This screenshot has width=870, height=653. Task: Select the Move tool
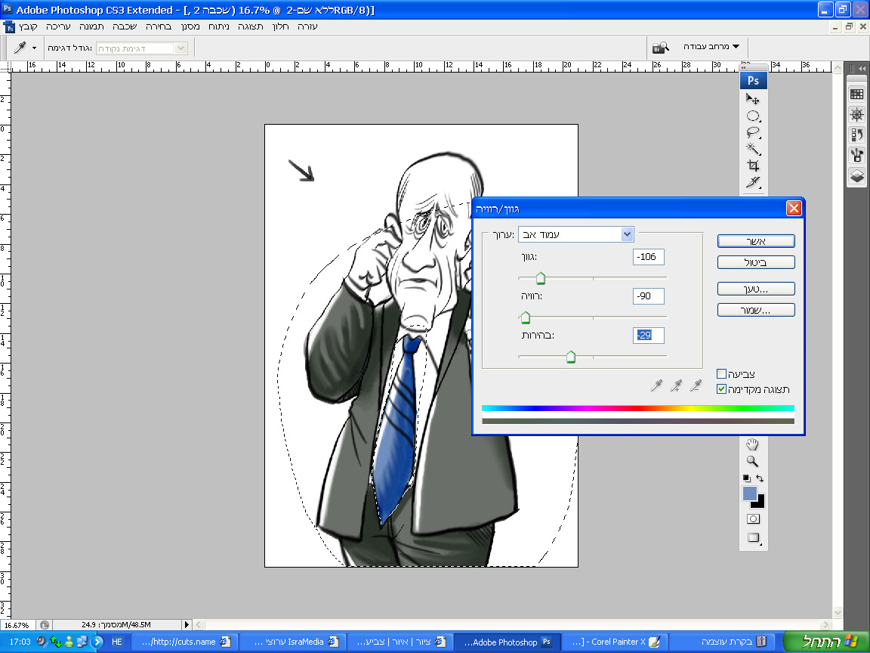752,100
